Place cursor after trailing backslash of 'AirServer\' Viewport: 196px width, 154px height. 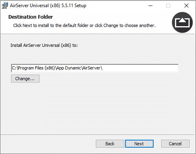click(103, 68)
